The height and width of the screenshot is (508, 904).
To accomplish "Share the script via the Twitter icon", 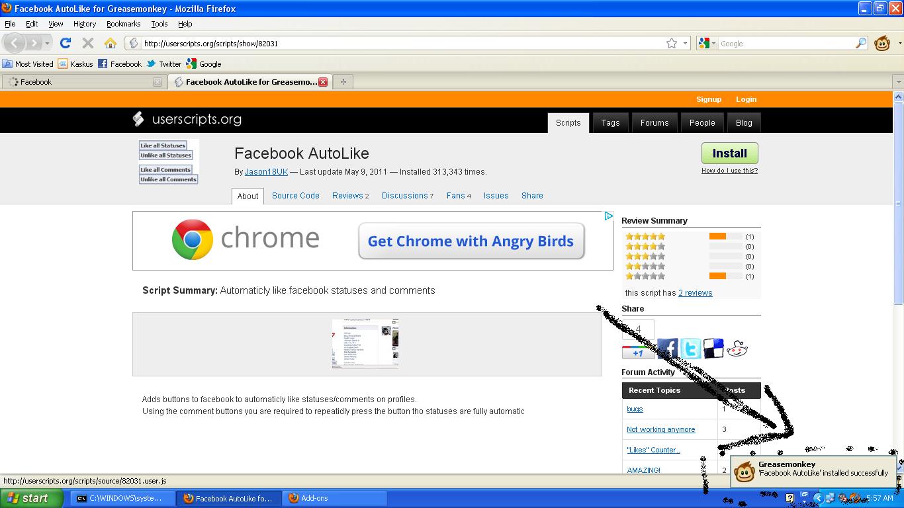I will [x=690, y=349].
